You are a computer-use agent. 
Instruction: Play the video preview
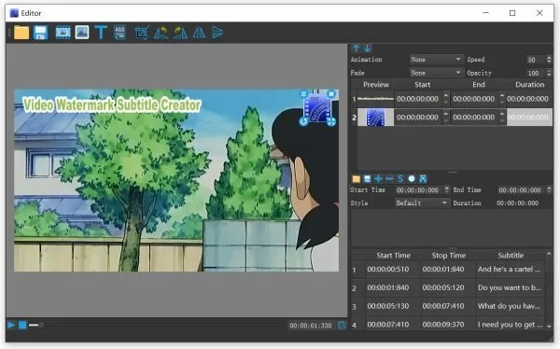point(10,325)
